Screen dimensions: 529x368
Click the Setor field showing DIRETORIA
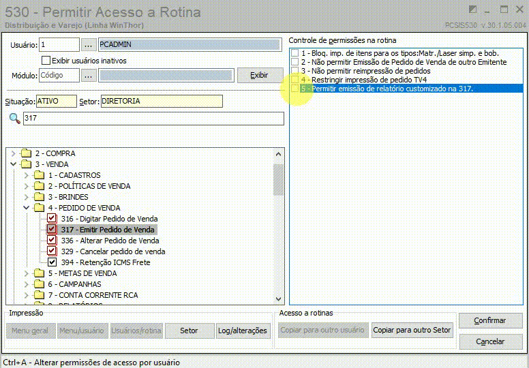pyautogui.click(x=162, y=101)
